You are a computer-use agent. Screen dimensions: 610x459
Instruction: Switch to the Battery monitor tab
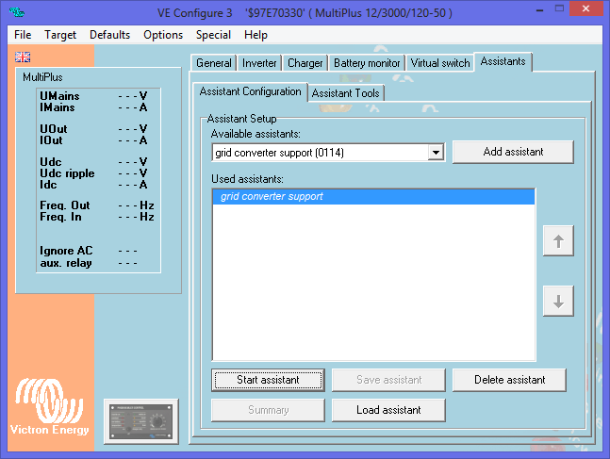tap(368, 63)
